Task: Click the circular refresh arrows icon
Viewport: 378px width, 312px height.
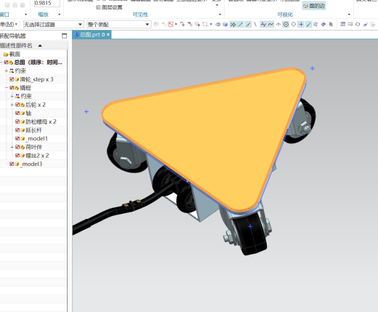Action: click(358, 24)
